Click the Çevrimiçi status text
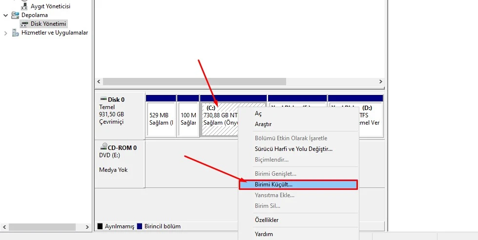Screen dimensions: 478x240 pos(111,122)
